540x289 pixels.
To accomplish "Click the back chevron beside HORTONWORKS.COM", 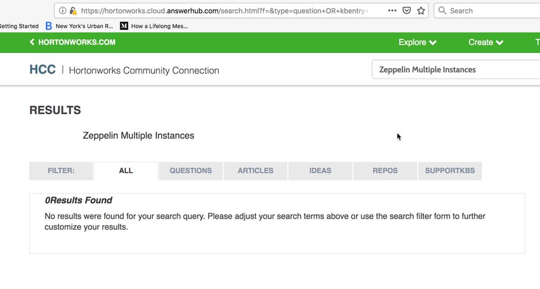I will pos(32,42).
